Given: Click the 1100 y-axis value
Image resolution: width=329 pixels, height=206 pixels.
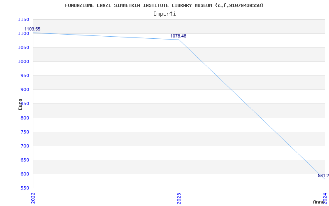Looking at the screenshot, I should click(23, 34).
